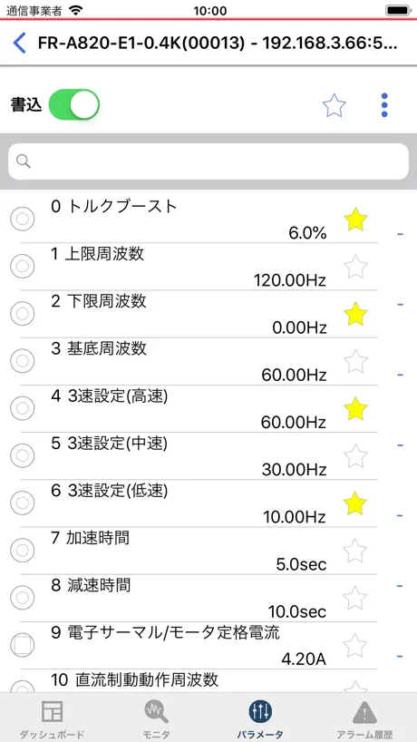Favorite the star for 3 基底周波数
Screen dimensions: 417x742
click(355, 362)
